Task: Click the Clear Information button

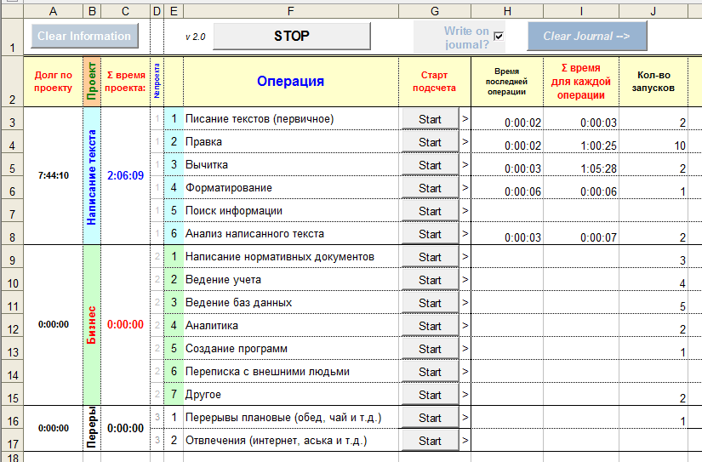Action: (x=84, y=37)
